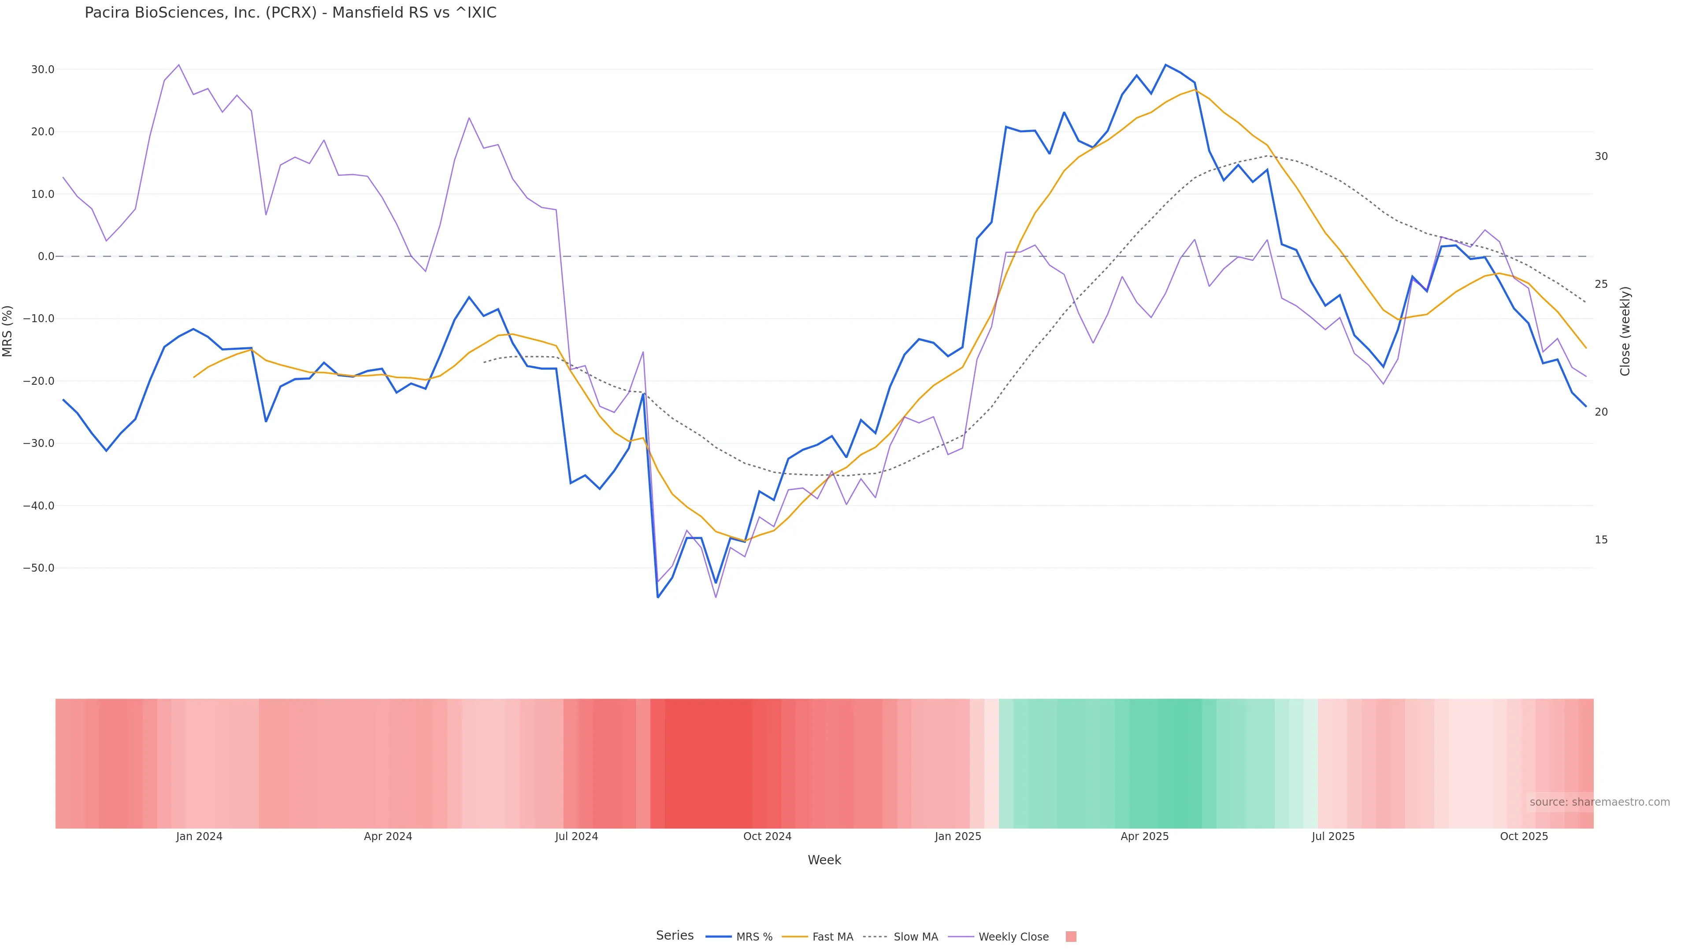The height and width of the screenshot is (952, 1692).
Task: Click the Oct 2024 week tick label
Action: click(767, 837)
